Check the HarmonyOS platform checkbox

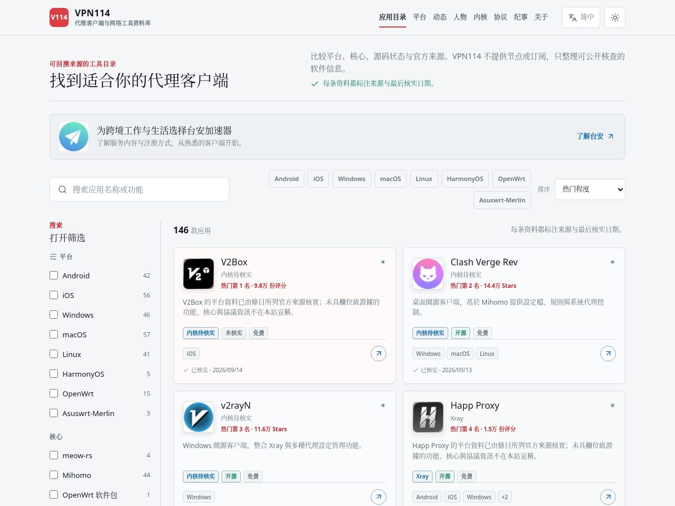54,374
